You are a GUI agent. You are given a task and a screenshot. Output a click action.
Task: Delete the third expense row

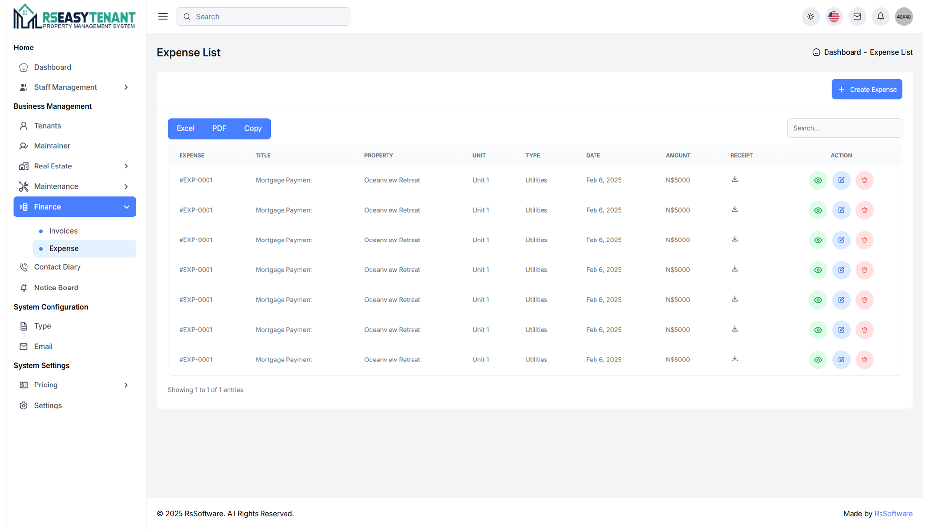[x=864, y=240]
